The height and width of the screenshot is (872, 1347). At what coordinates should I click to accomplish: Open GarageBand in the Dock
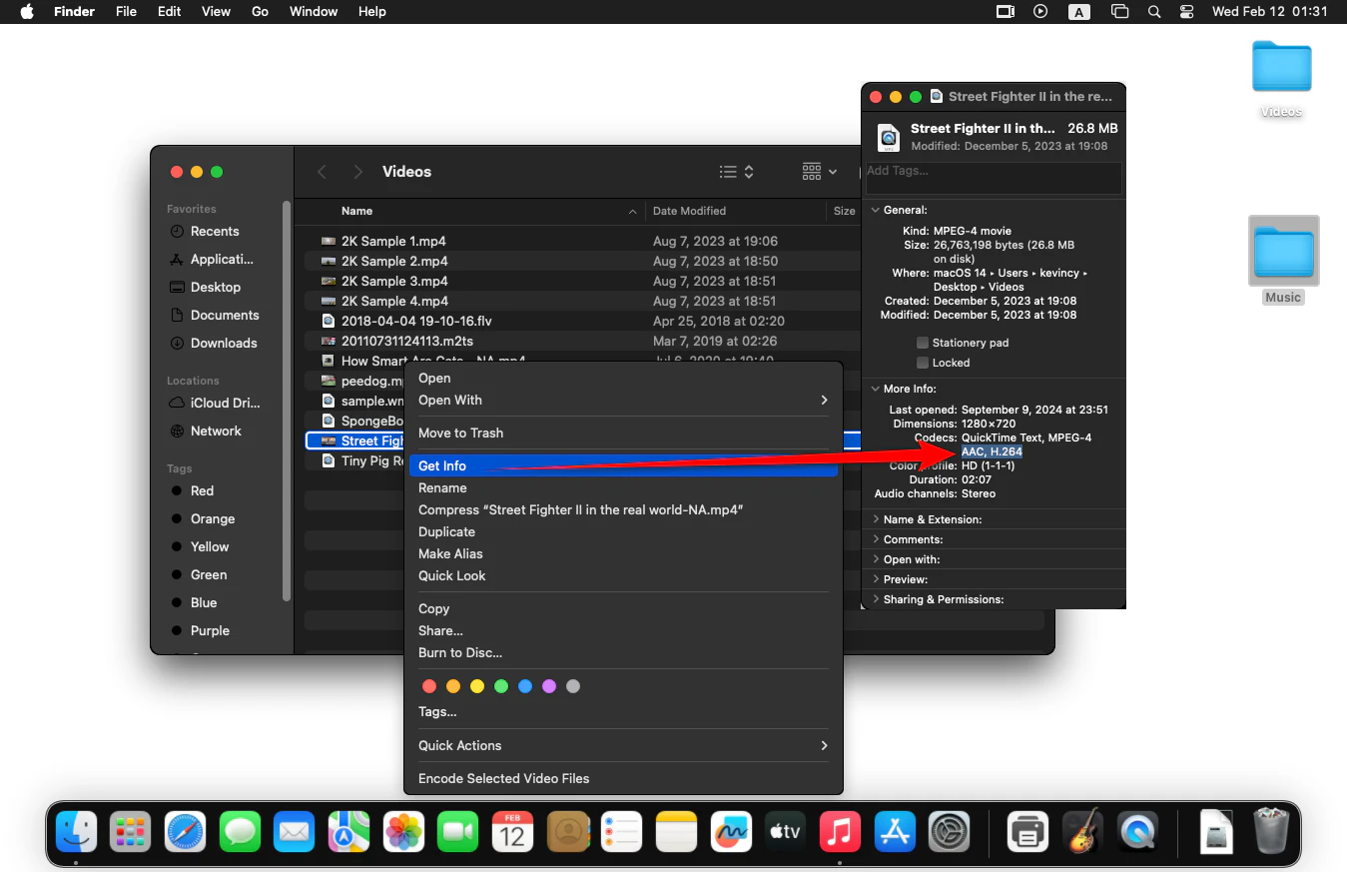1082,832
